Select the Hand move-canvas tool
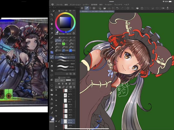Image resolution: width=174 pixels, height=130 pixels. [x=52, y=24]
